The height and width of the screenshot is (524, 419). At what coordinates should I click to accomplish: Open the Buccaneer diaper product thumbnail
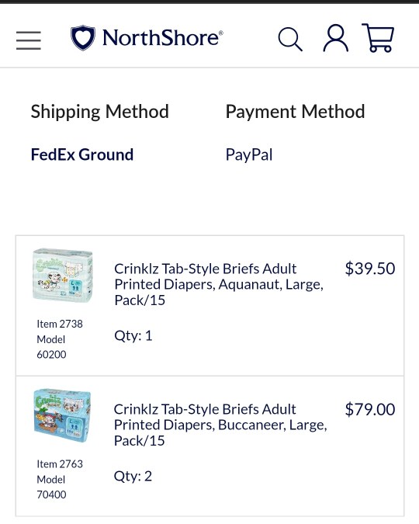pyautogui.click(x=63, y=416)
